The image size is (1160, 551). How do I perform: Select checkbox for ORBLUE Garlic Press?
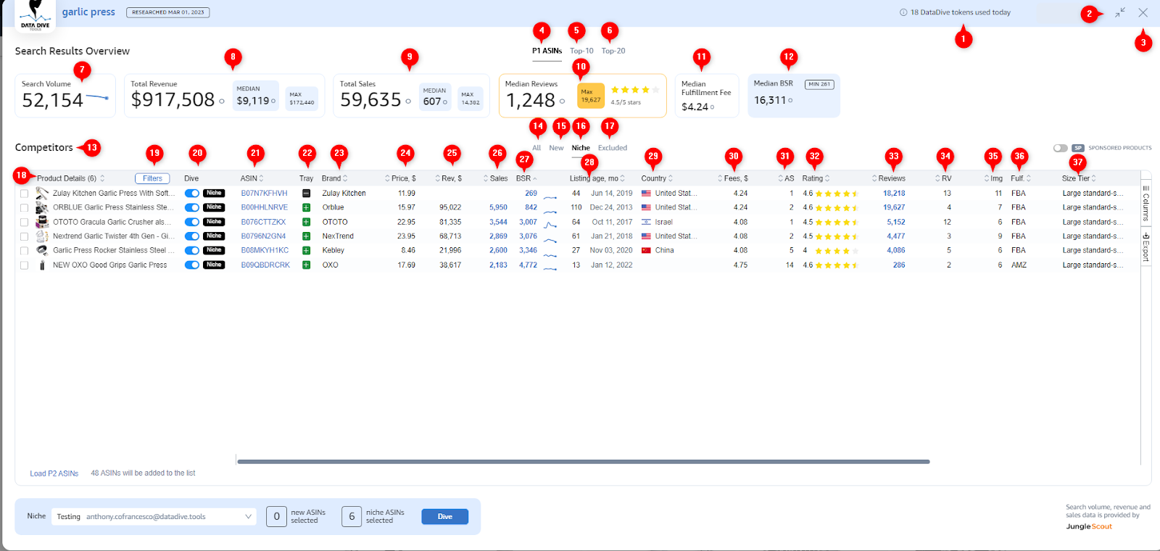tap(25, 208)
